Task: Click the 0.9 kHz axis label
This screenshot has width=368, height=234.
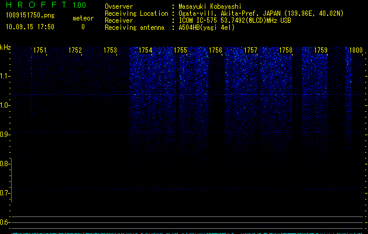Action: click(4, 135)
